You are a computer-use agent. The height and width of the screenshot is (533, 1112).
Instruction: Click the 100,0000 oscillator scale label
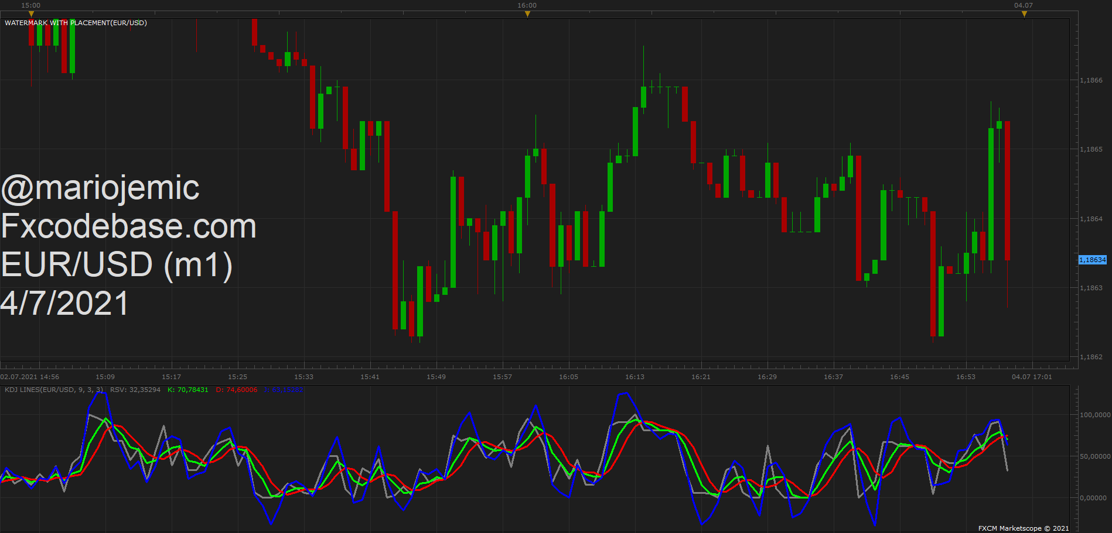[x=1094, y=415]
